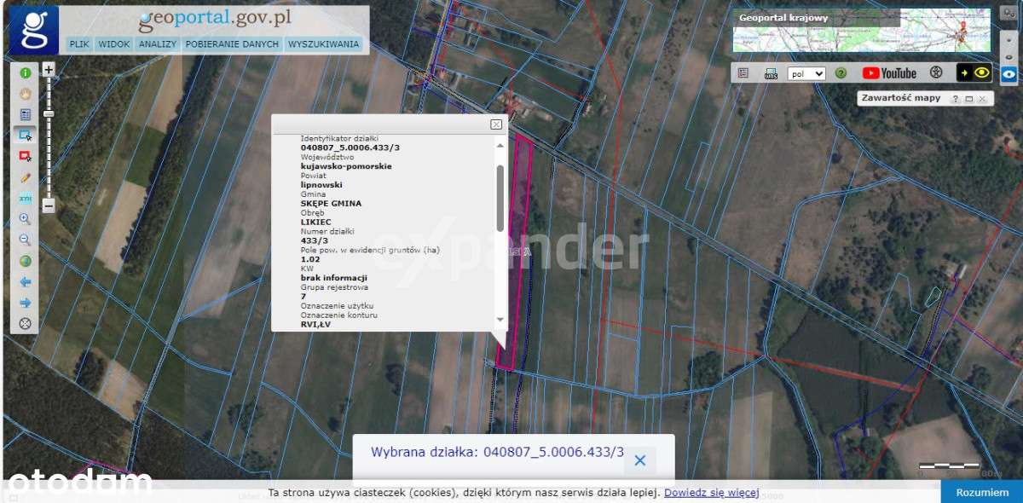Image resolution: width=1023 pixels, height=503 pixels.
Task: Go to previous map view arrow
Action: click(x=25, y=281)
